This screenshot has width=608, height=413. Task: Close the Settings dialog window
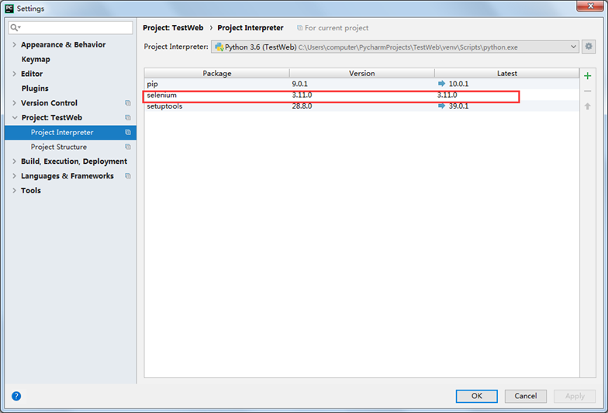[589, 6]
